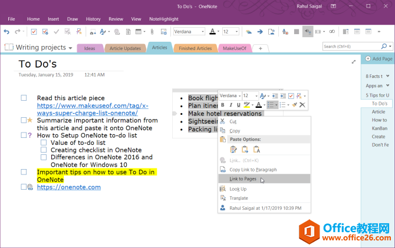
Task: Click the Format Painter icon in mini toolbar
Action: pyautogui.click(x=294, y=105)
